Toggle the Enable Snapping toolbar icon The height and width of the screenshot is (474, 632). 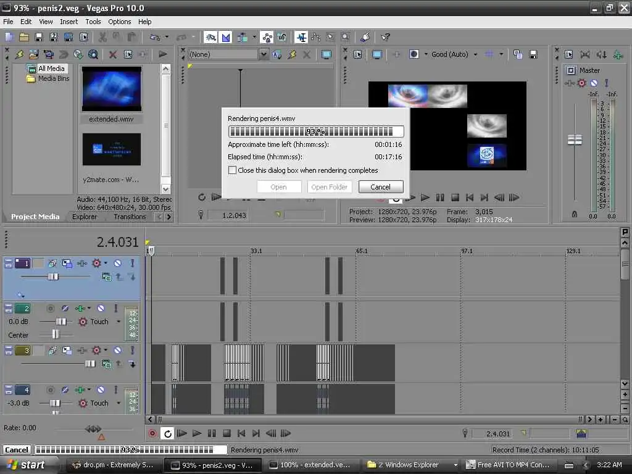point(210,38)
